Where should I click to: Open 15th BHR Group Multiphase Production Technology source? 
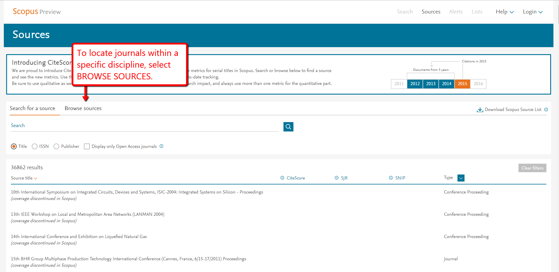point(129,259)
